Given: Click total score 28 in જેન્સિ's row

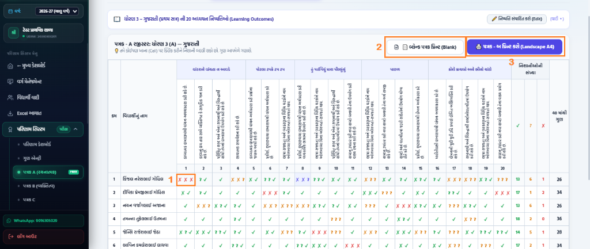Looking at the screenshot, I should click(558, 232).
